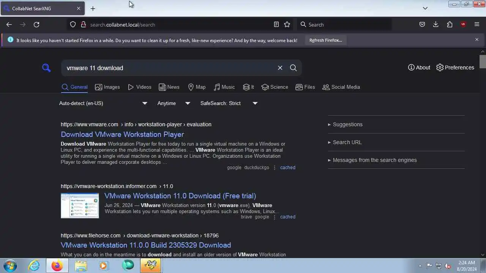Viewport: 486px width, 273px height.
Task: Switch to the Social Media category
Action: pyautogui.click(x=341, y=87)
